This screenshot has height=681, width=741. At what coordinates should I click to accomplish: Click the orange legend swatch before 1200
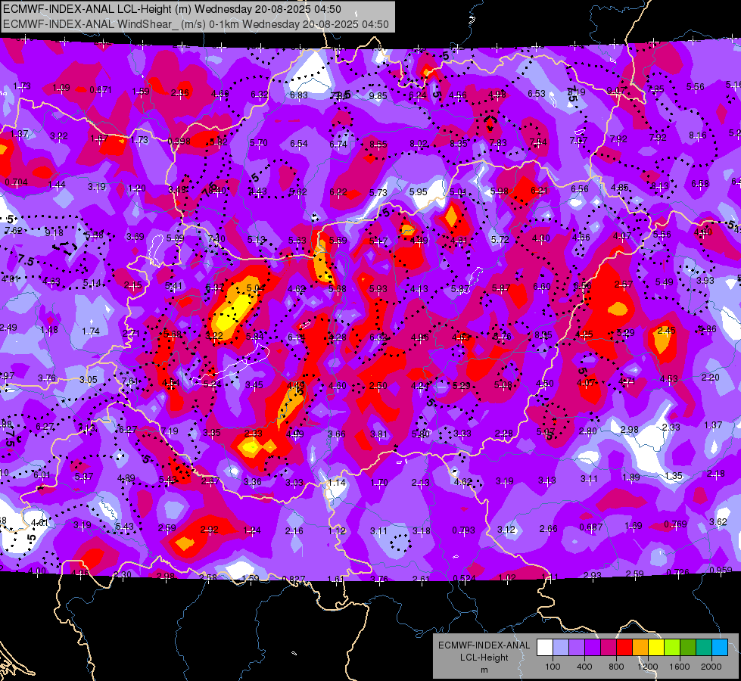point(640,648)
